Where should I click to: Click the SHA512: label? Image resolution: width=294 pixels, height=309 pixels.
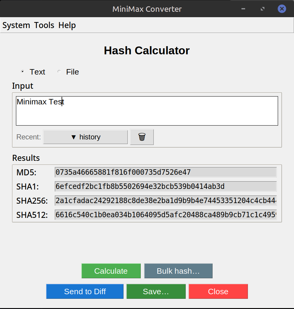32,215
